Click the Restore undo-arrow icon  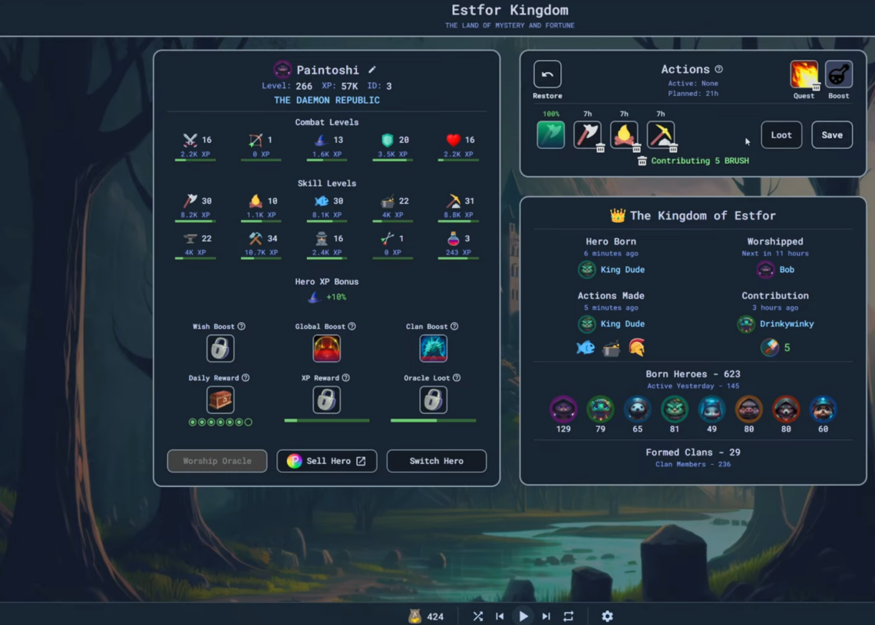pos(546,74)
